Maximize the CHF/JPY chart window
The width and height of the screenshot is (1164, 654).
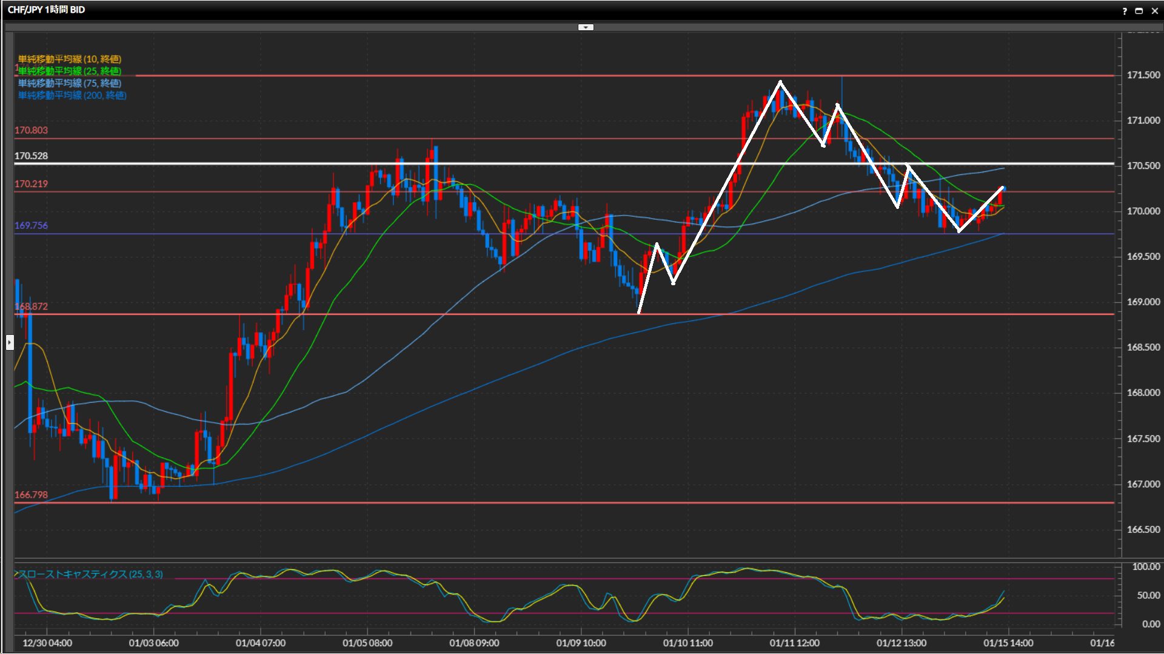pyautogui.click(x=1139, y=10)
